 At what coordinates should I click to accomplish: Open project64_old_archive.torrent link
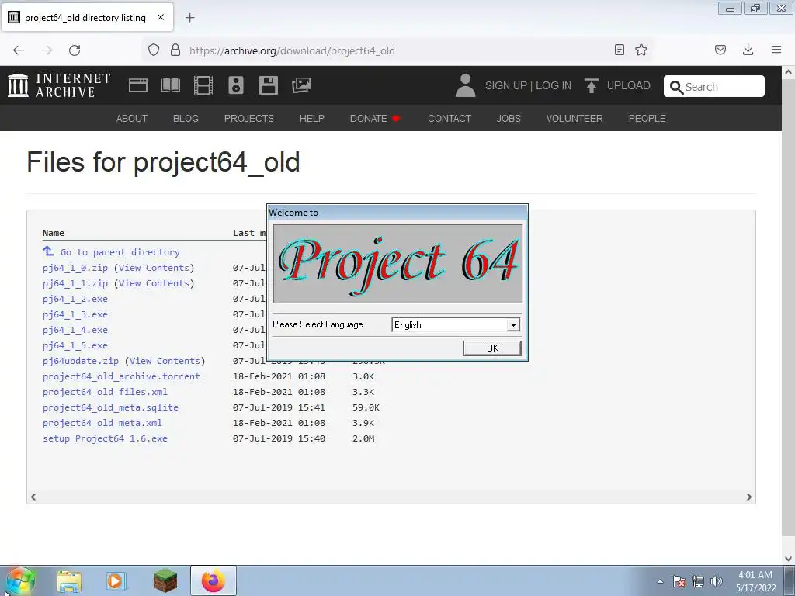(x=121, y=376)
